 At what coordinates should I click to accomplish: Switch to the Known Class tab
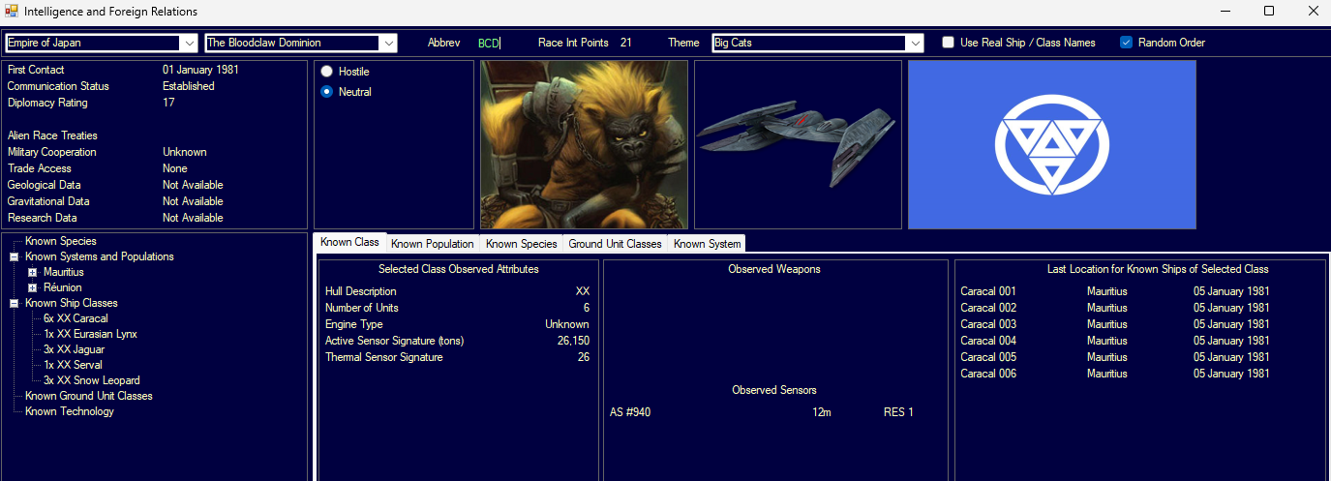click(349, 243)
